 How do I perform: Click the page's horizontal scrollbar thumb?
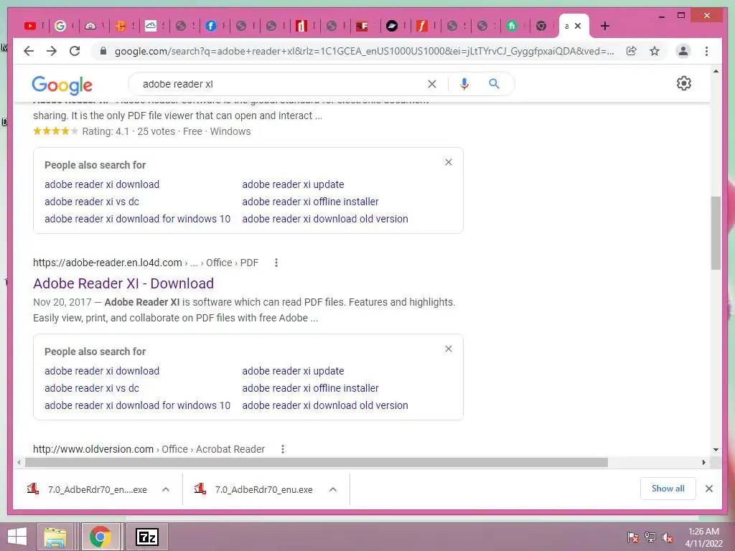pos(317,463)
